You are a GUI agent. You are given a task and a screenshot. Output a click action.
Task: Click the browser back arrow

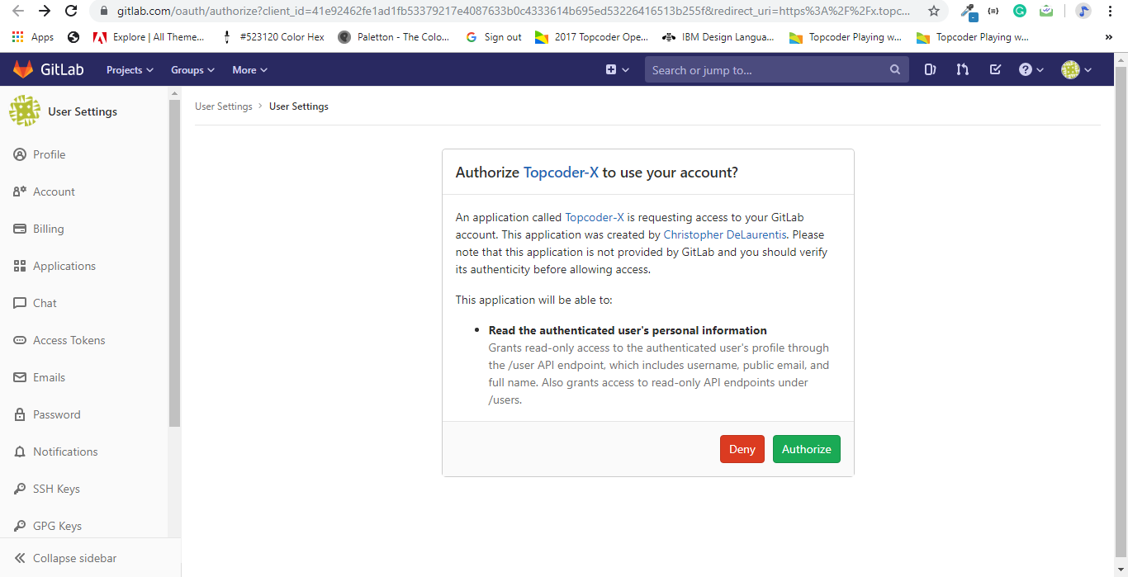click(x=17, y=11)
